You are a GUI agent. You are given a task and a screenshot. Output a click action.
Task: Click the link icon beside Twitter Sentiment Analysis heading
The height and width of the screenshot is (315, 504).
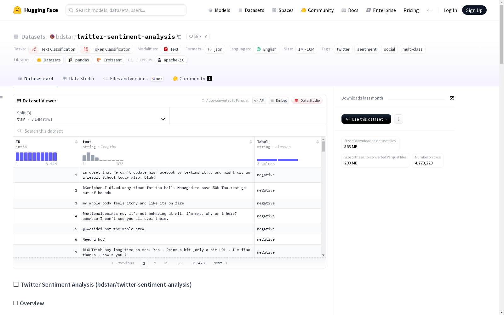[x=16, y=284]
